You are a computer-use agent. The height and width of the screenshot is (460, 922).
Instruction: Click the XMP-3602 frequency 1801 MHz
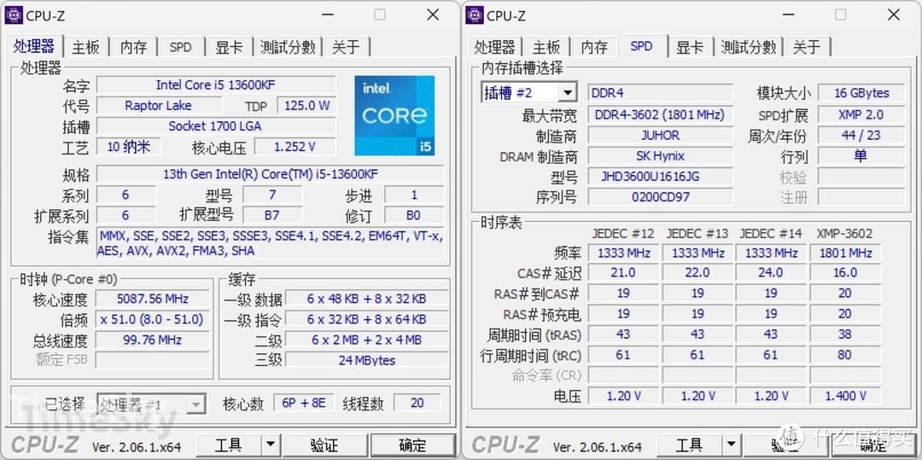point(845,253)
